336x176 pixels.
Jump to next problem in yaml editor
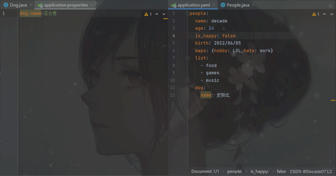coord(332,14)
